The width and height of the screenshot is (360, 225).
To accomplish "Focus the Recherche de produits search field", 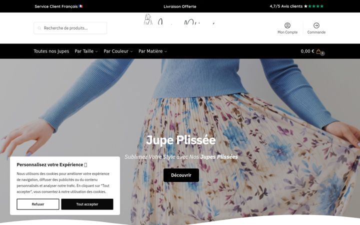I will [70, 28].
